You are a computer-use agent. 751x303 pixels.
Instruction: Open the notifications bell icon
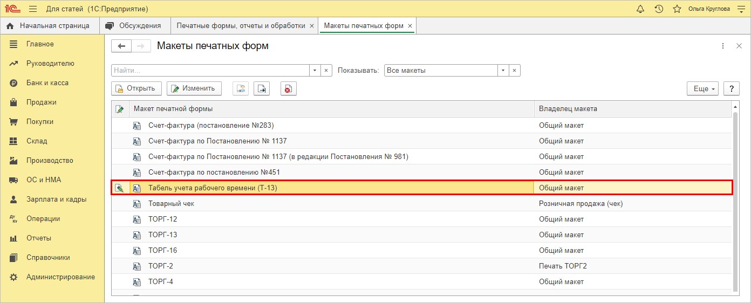click(640, 9)
